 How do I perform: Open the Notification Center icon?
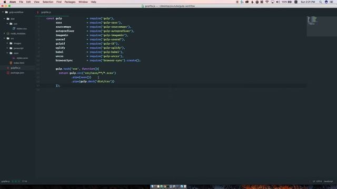click(331, 2)
